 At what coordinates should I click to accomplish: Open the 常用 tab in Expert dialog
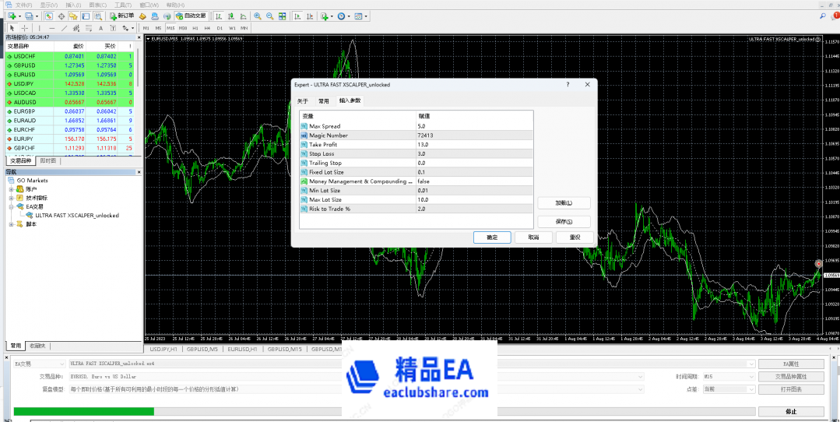click(x=323, y=101)
